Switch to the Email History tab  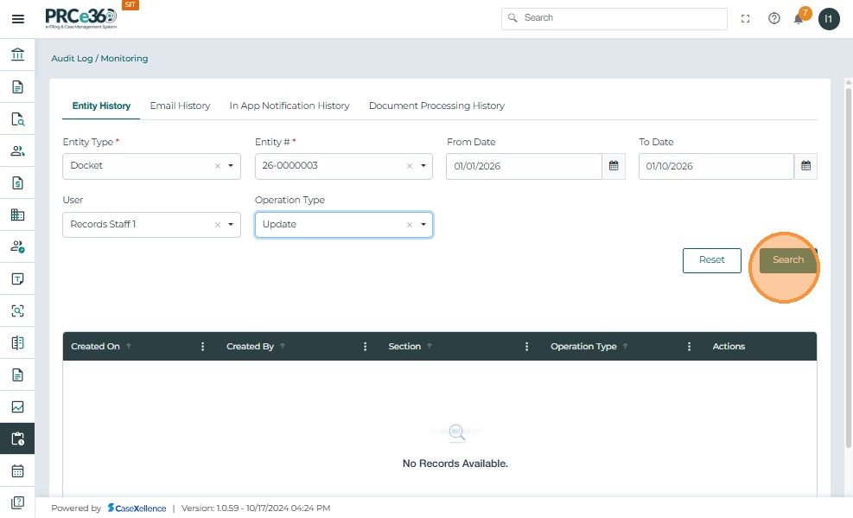pos(180,106)
